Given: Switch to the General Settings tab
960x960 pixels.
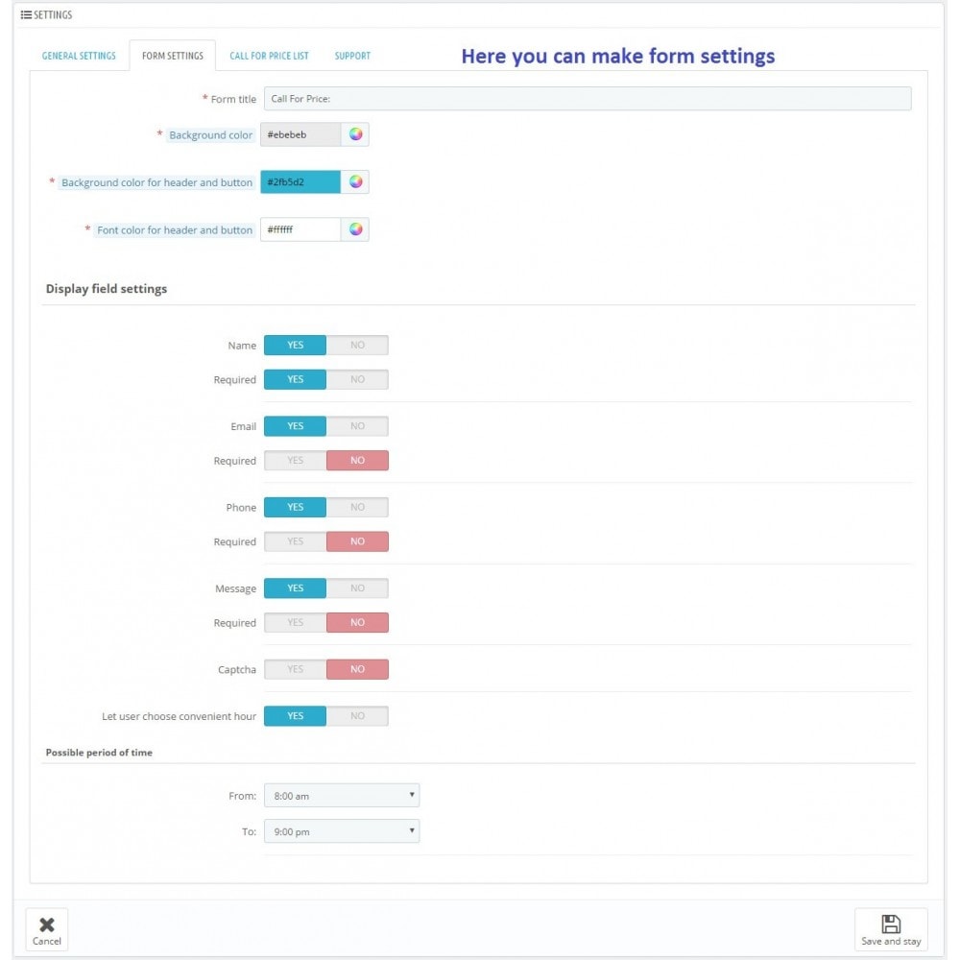Looking at the screenshot, I should click(80, 57).
